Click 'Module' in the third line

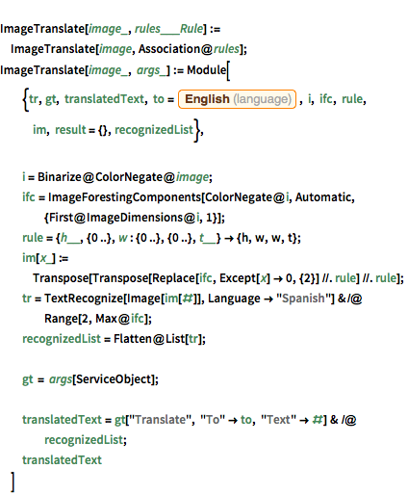(x=207, y=70)
